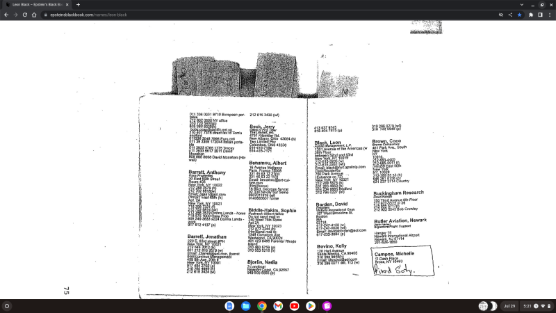The height and width of the screenshot is (313, 556).
Task: Open the Files app on the shelf
Action: (x=246, y=306)
